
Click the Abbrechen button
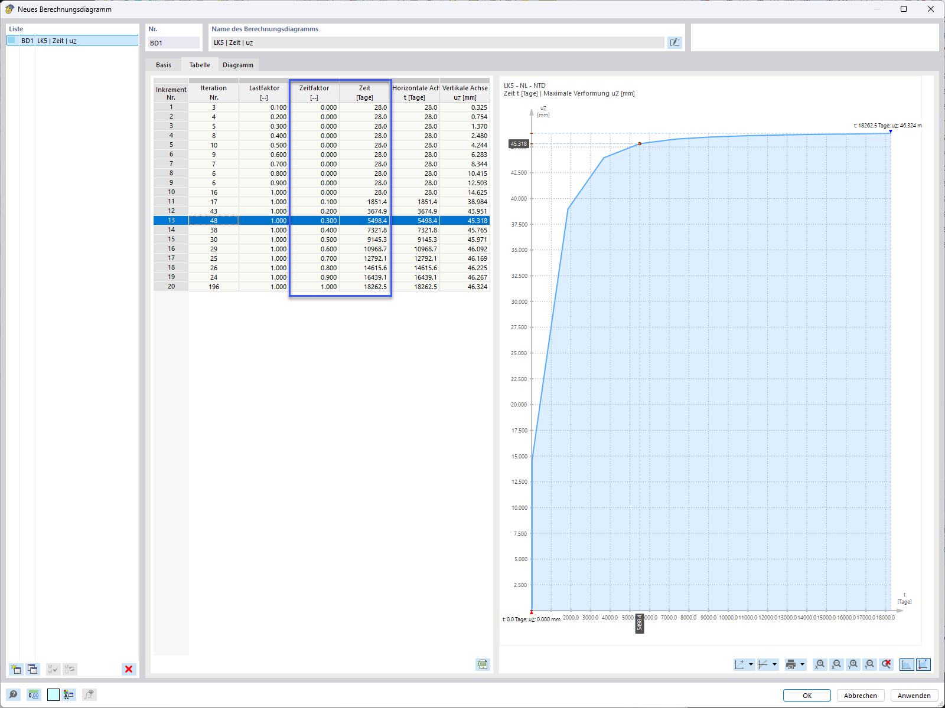861,696
